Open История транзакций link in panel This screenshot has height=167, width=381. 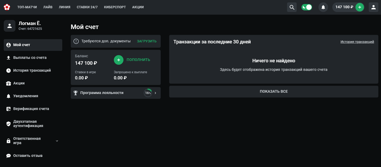click(357, 42)
